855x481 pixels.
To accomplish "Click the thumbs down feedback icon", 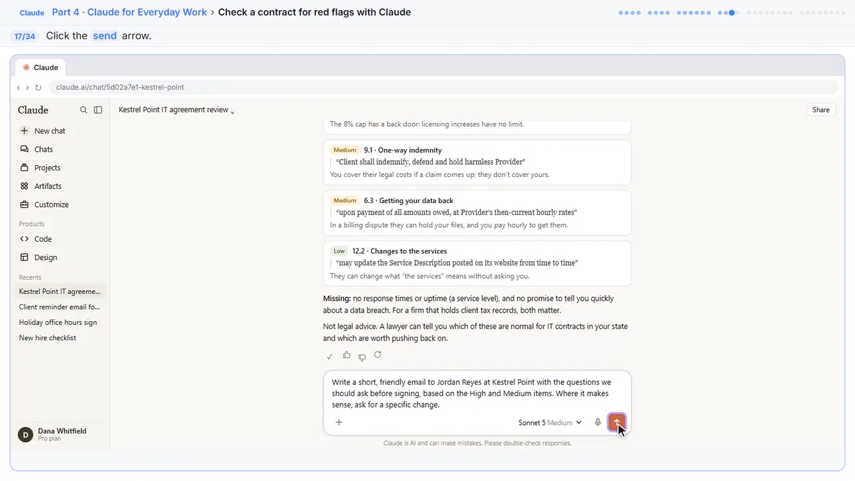I will 362,356.
